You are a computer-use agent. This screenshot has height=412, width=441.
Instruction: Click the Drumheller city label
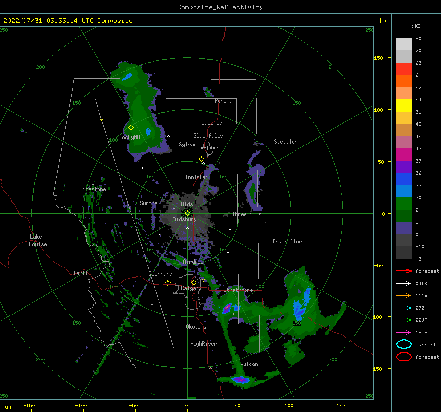click(287, 242)
